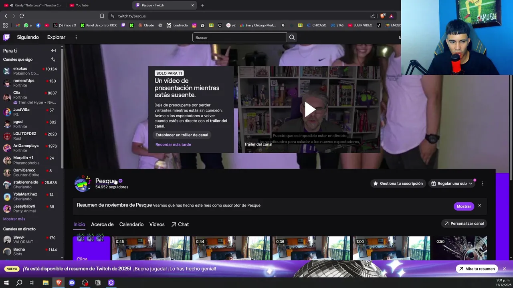513x288 pixels.
Task: Open Notion from taskbar
Action: coord(98,283)
